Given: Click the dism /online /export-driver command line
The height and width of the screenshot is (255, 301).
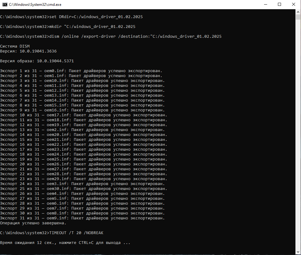Looking at the screenshot, I should (x=111, y=37).
